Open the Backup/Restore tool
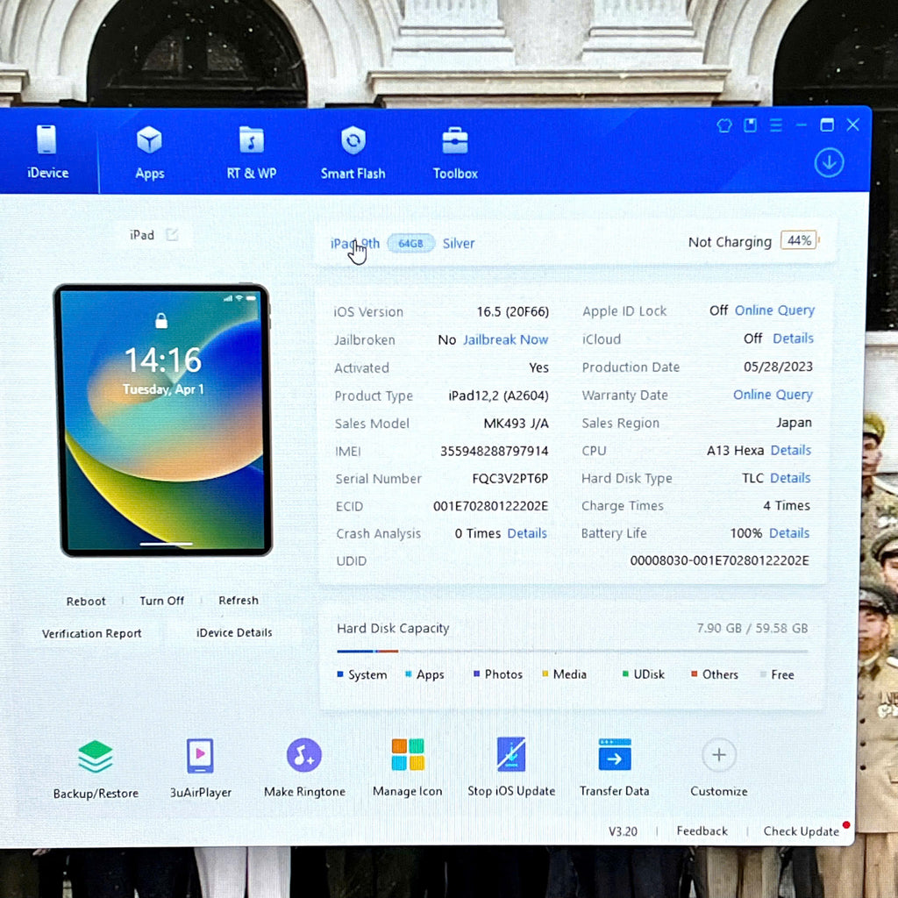The width and height of the screenshot is (898, 898). pyautogui.click(x=95, y=757)
